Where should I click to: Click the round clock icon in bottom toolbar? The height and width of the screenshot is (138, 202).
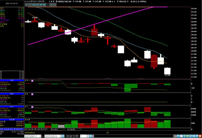pos(181,136)
